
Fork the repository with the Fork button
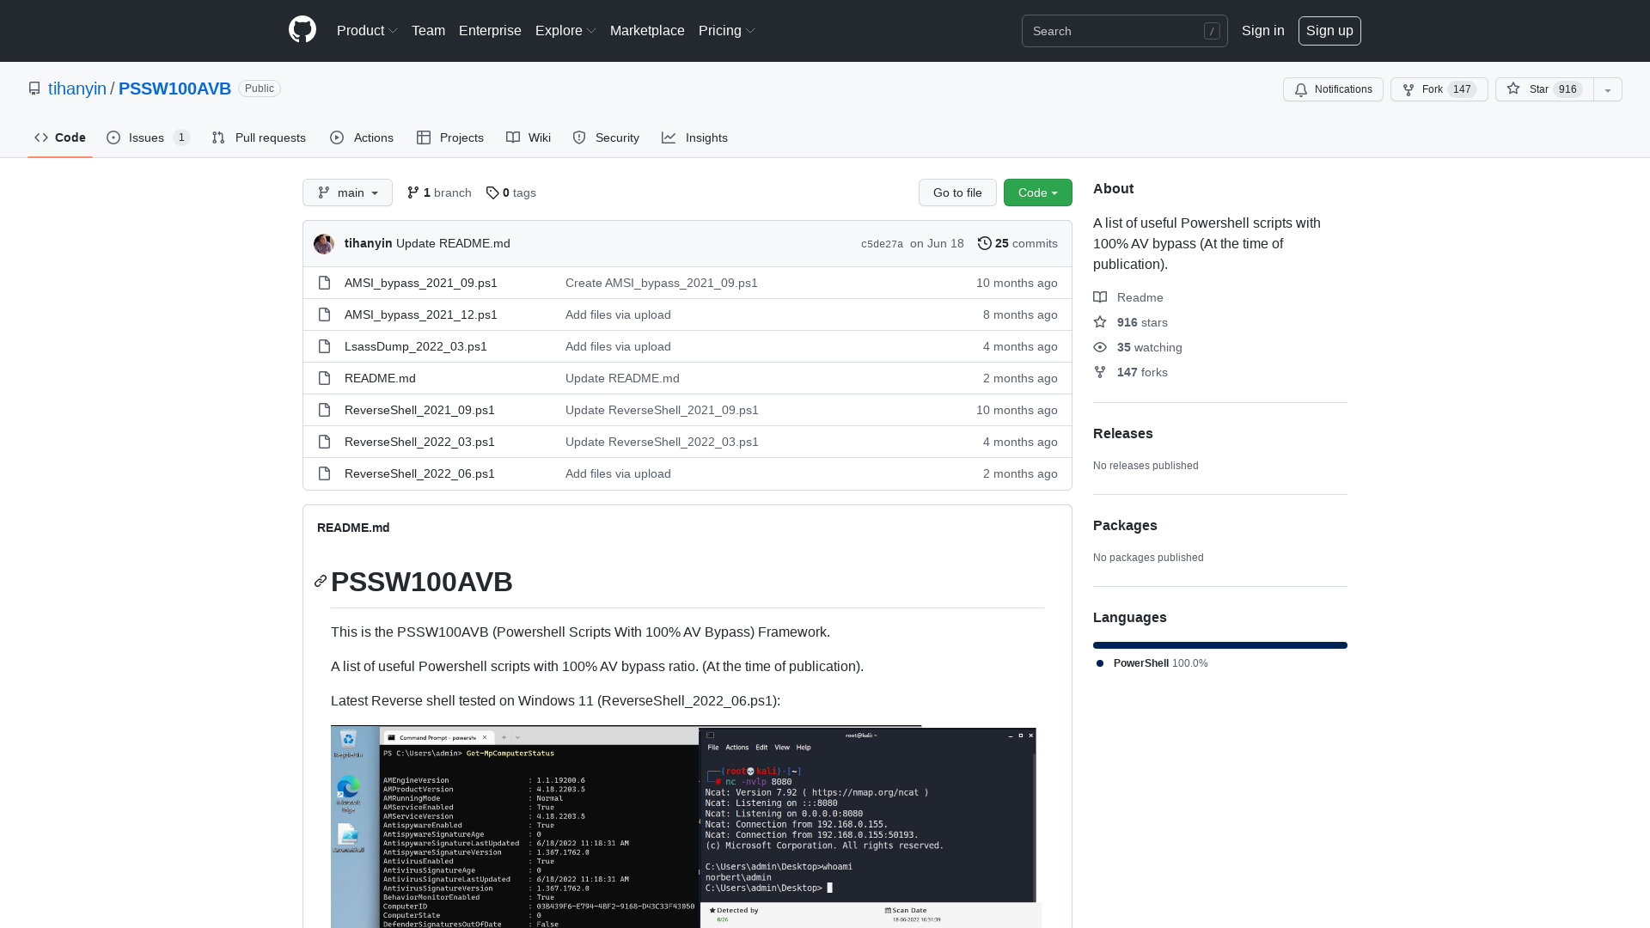[1439, 89]
